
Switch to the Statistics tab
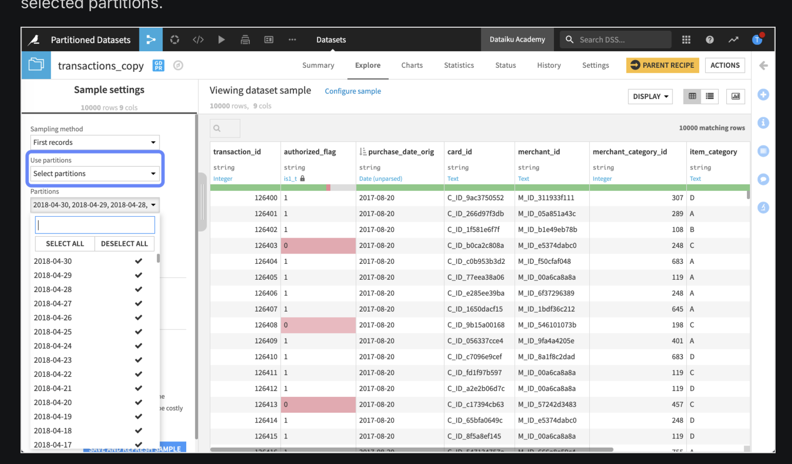click(459, 65)
